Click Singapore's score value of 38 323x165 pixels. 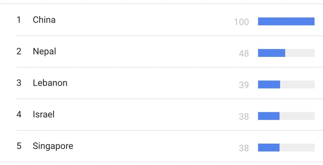(244, 148)
